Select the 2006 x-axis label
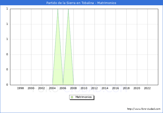 pyautogui.click(x=63, y=88)
